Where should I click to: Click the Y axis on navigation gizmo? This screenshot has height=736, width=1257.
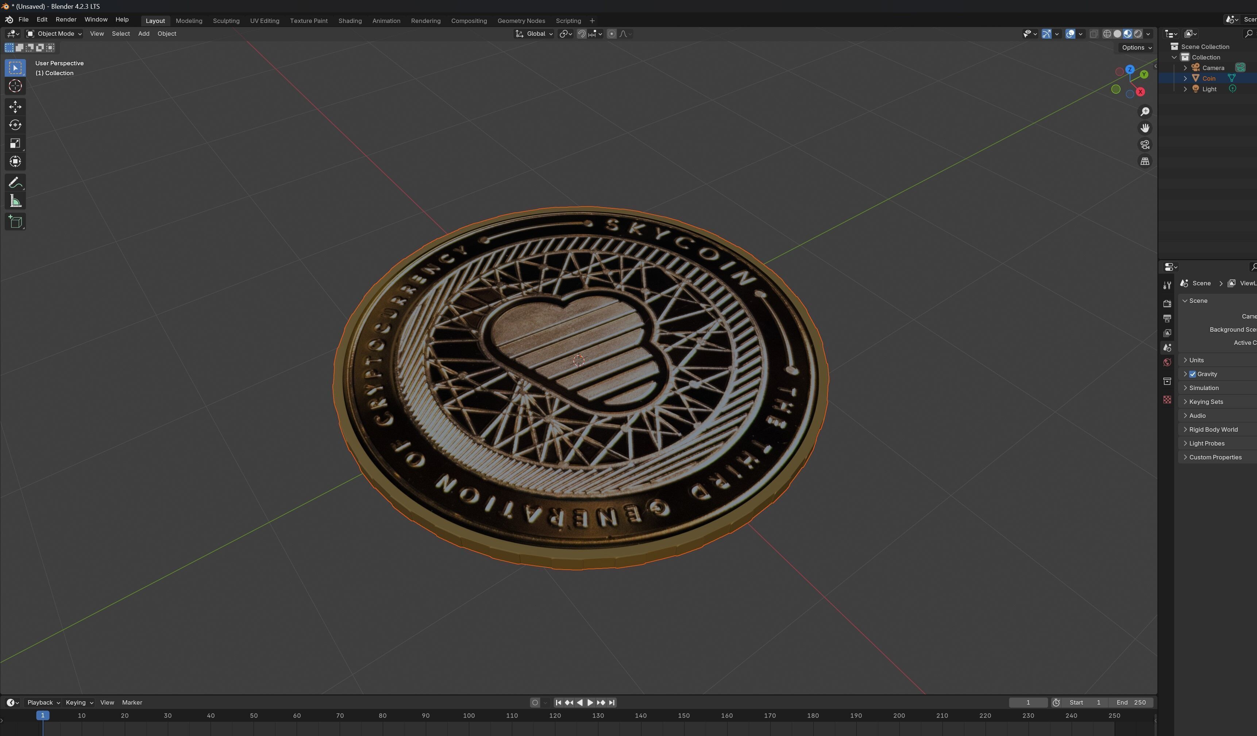tap(1144, 74)
